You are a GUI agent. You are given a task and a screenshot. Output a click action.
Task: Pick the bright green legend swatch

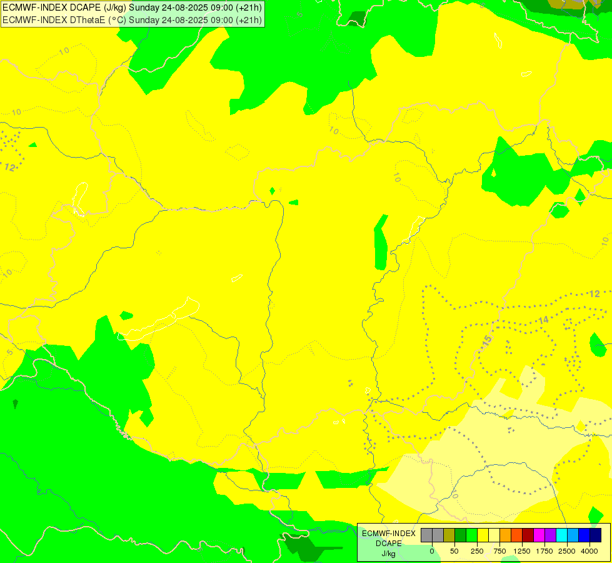472,535
